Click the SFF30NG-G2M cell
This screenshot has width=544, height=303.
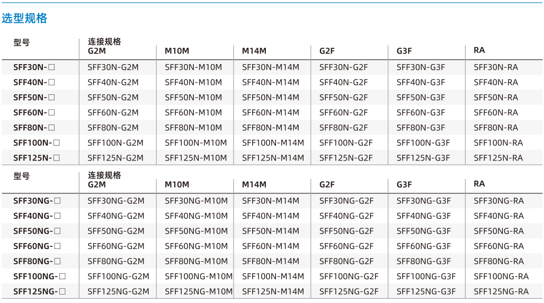coord(116,201)
